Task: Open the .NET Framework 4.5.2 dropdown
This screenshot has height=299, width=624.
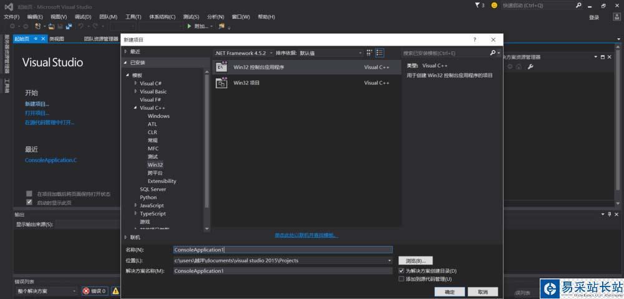Action: coord(245,52)
